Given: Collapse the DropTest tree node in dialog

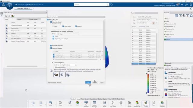Looking at the screenshot, I should tap(49, 20).
